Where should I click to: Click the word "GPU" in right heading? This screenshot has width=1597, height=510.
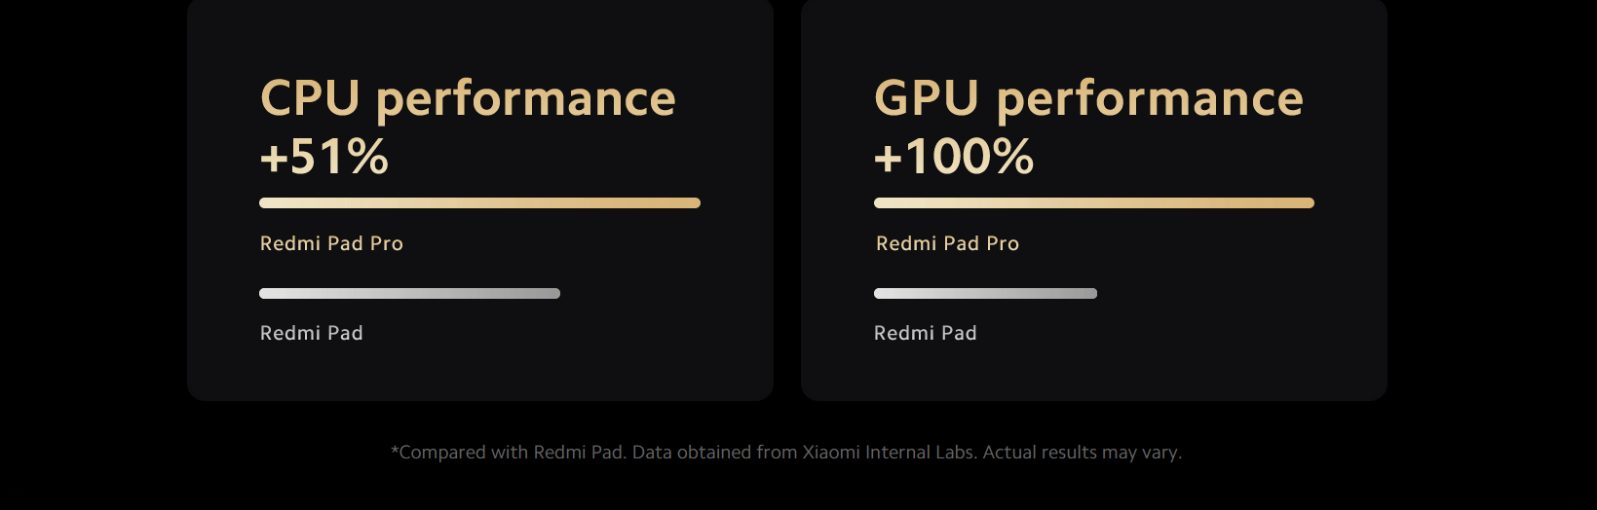click(927, 98)
